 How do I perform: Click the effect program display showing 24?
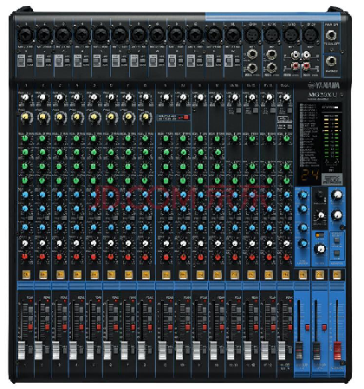click(310, 175)
